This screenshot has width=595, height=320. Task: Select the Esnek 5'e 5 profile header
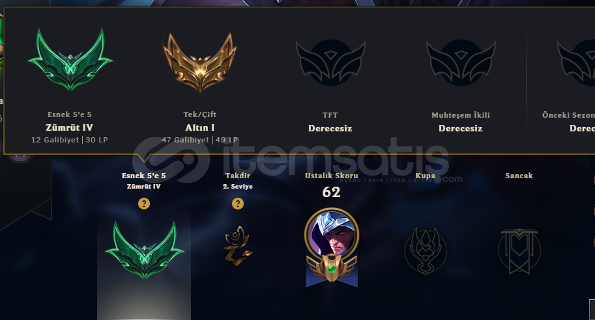[144, 176]
